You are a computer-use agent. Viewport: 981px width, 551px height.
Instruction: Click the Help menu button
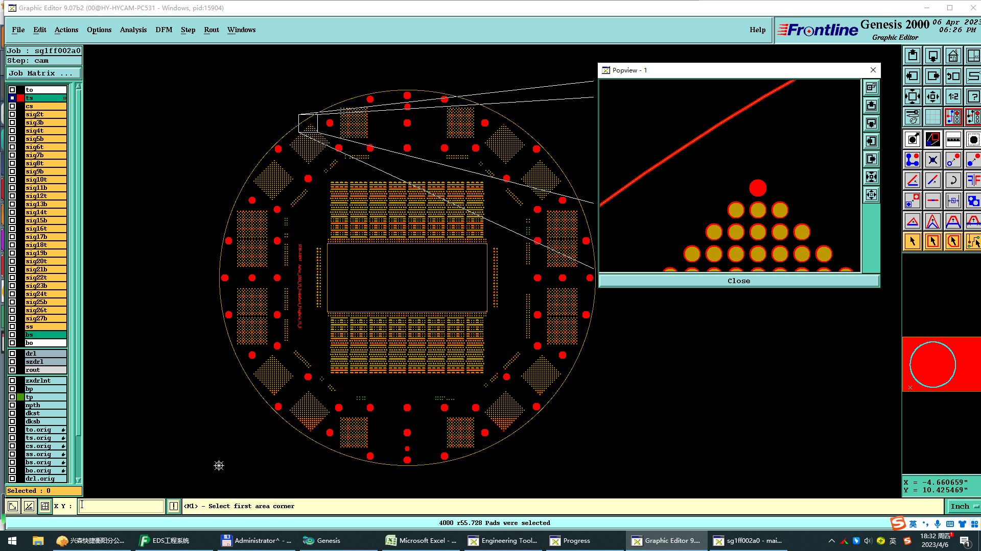(x=757, y=30)
